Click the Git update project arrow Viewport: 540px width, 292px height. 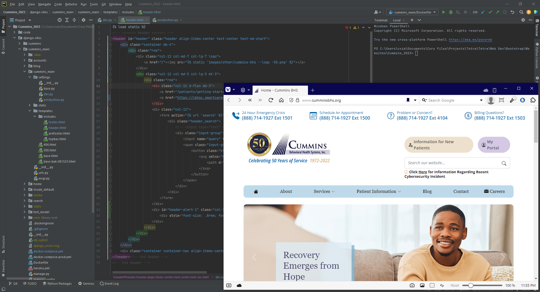pos(483,12)
